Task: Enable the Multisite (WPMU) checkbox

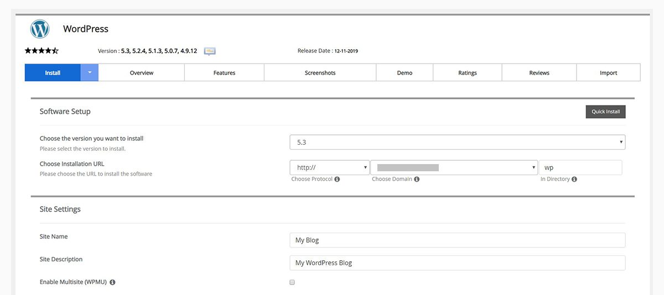Action: click(292, 282)
